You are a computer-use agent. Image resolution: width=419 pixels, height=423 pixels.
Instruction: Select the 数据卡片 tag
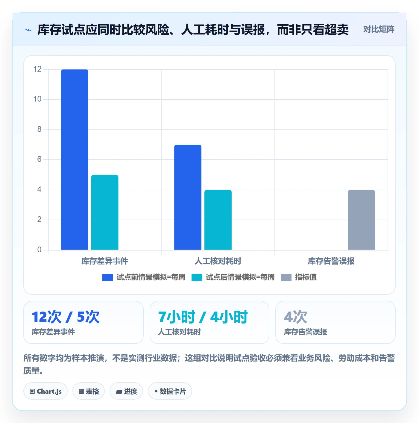(170, 391)
